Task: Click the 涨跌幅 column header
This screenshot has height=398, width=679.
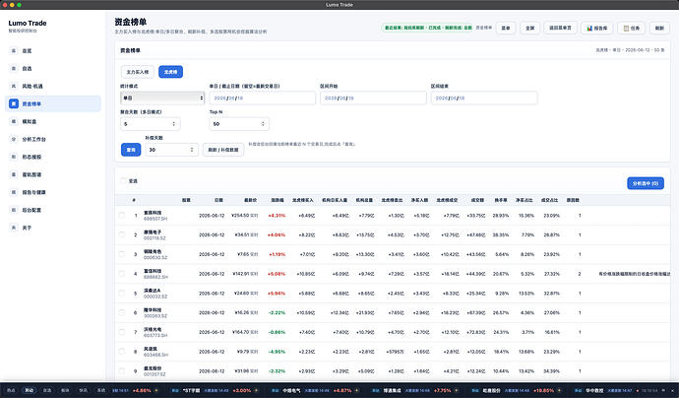Action: pyautogui.click(x=278, y=200)
